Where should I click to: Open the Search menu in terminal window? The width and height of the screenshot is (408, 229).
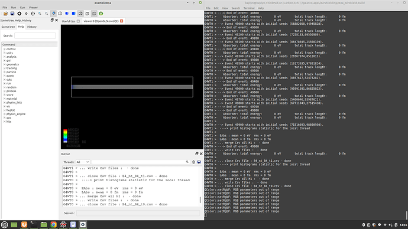(x=235, y=8)
